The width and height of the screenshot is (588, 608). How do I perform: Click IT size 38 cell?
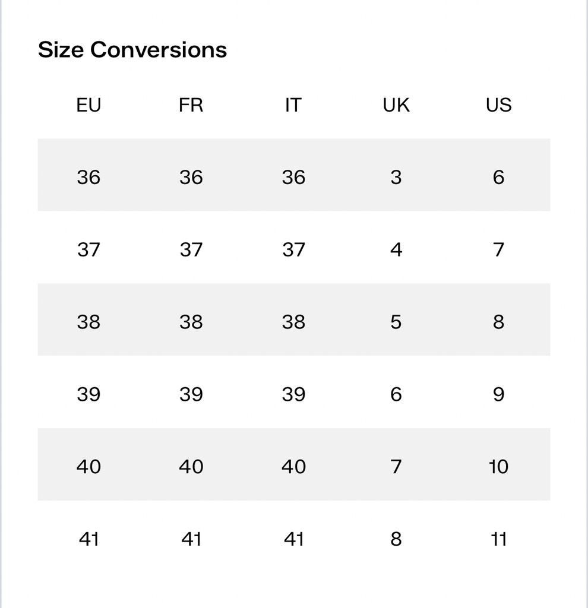[x=293, y=322]
